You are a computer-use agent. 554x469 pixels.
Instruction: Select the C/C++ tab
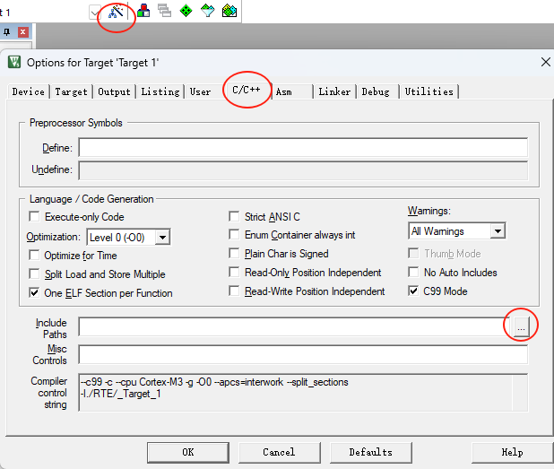(x=247, y=90)
